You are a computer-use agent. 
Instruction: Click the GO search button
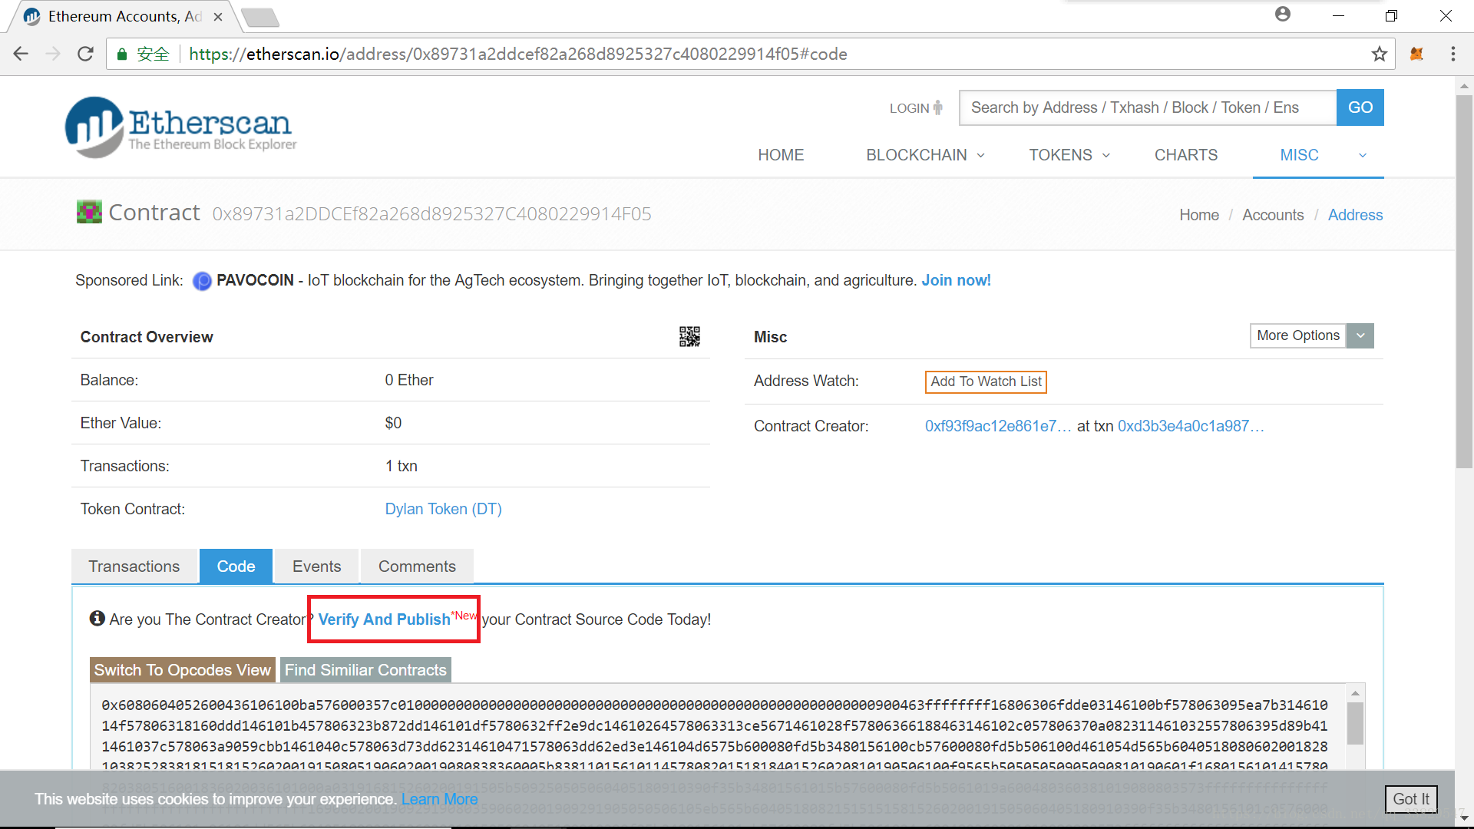click(x=1360, y=107)
